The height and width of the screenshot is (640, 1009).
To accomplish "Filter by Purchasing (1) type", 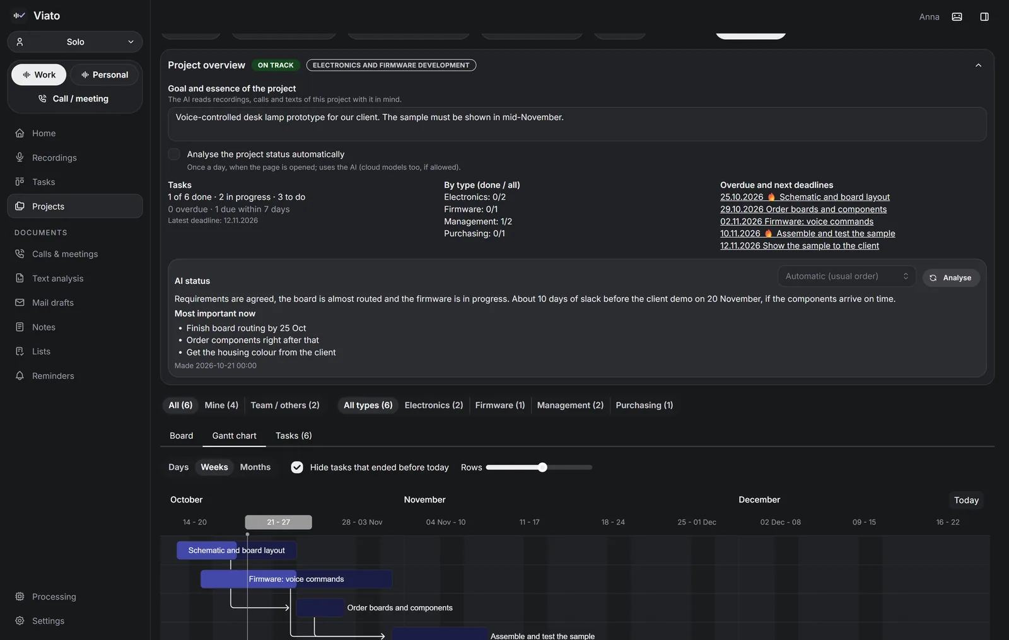I will (644, 405).
